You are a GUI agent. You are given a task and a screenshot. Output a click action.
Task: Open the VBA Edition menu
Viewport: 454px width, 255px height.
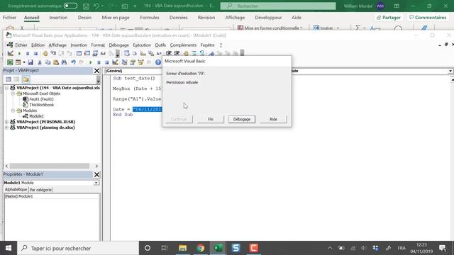click(x=38, y=45)
